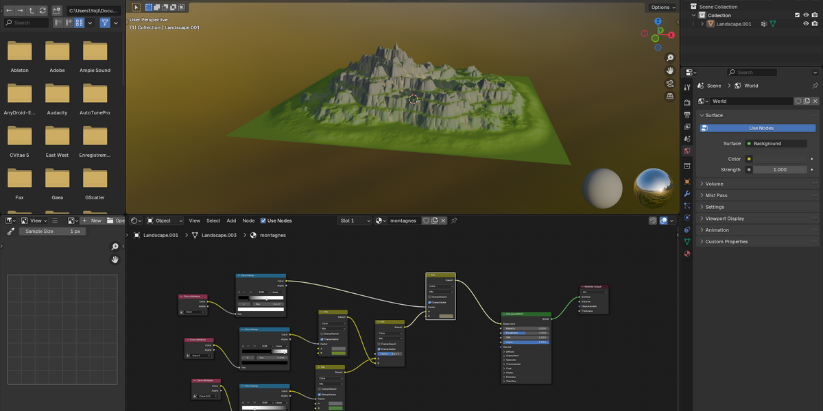Adjust the Strength value field

[x=780, y=169]
